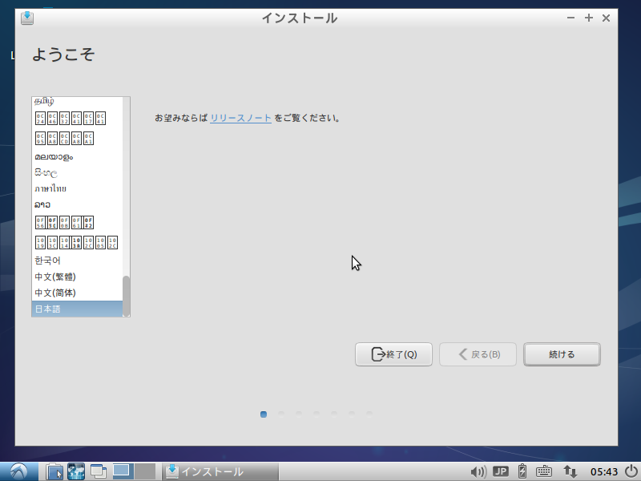This screenshot has width=641, height=481.
Task: Click the first page indicator dot
Action: pos(264,414)
